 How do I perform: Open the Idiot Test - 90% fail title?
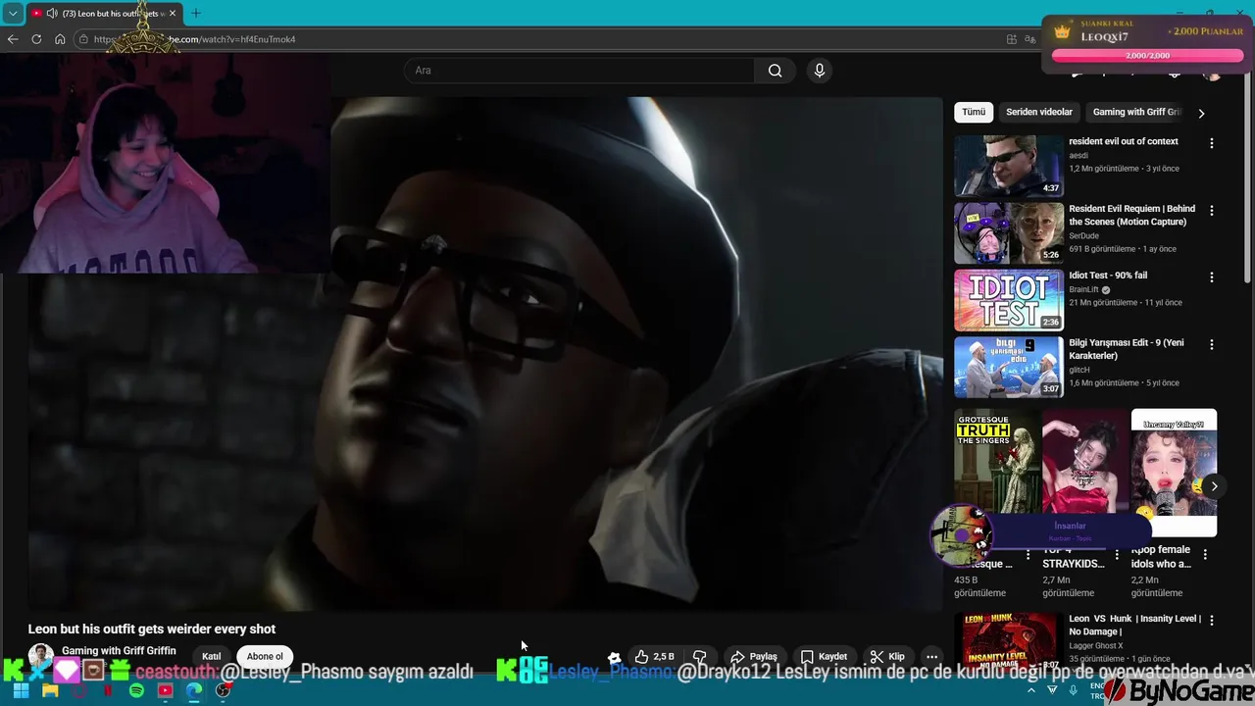tap(1108, 276)
